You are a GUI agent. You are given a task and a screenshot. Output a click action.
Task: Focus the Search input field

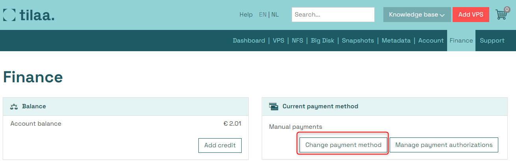click(x=333, y=15)
